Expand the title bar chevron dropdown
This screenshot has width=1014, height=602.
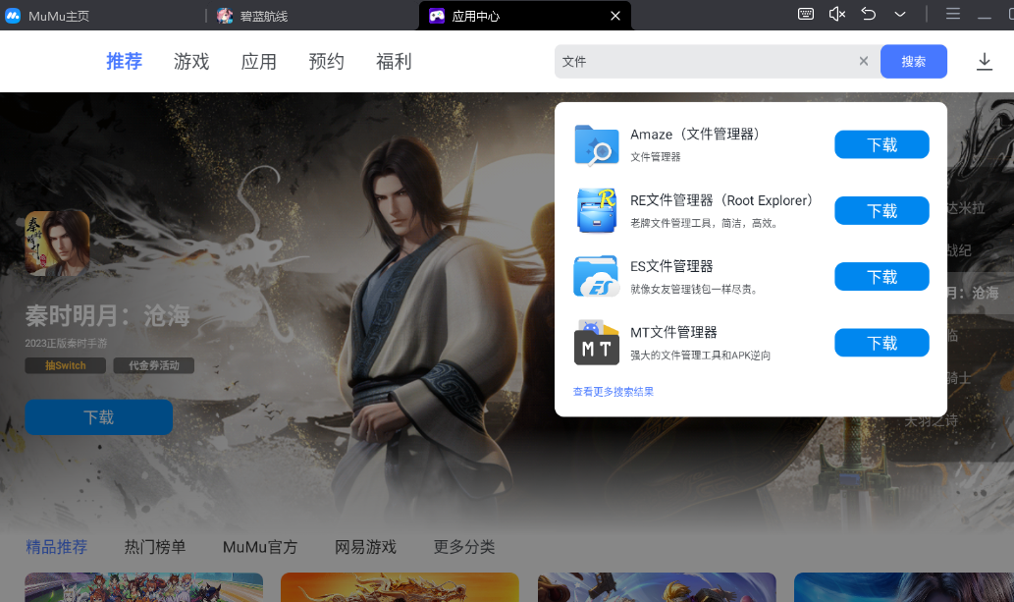click(900, 14)
